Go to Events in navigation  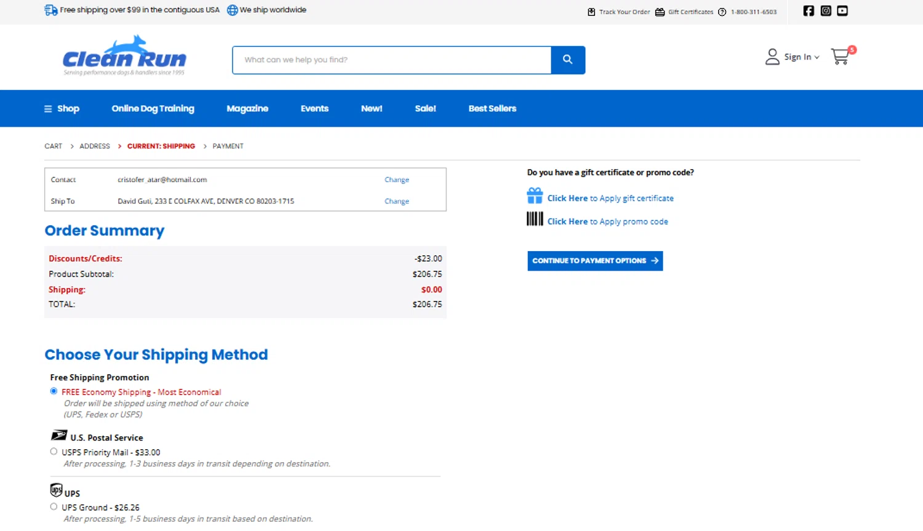tap(314, 108)
